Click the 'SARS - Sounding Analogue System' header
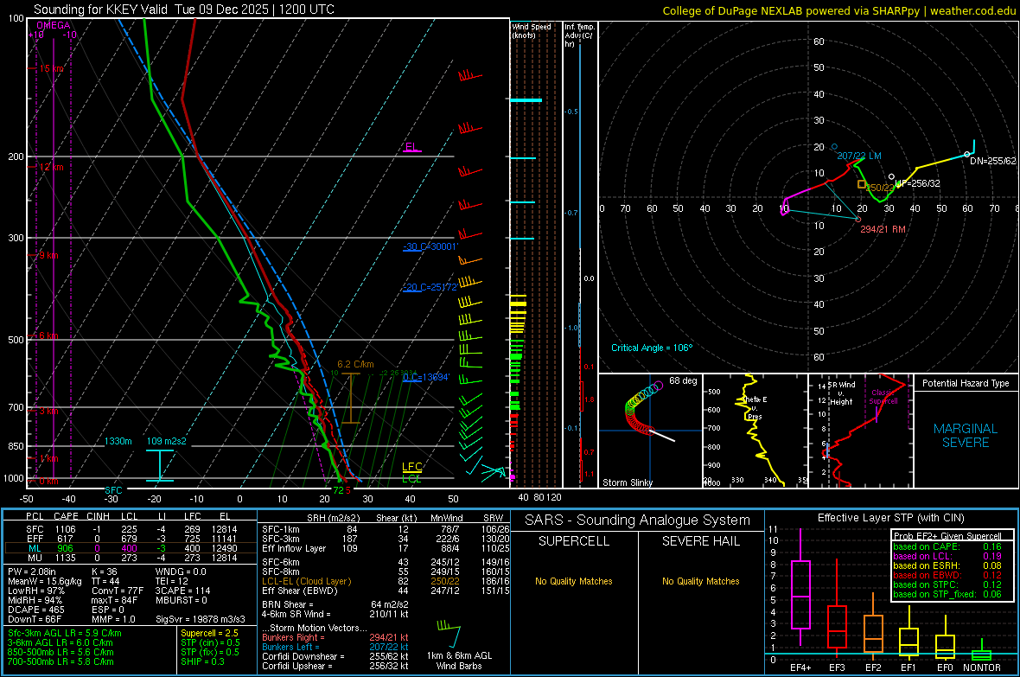Viewport: 1020px width, 677px height. [x=638, y=521]
